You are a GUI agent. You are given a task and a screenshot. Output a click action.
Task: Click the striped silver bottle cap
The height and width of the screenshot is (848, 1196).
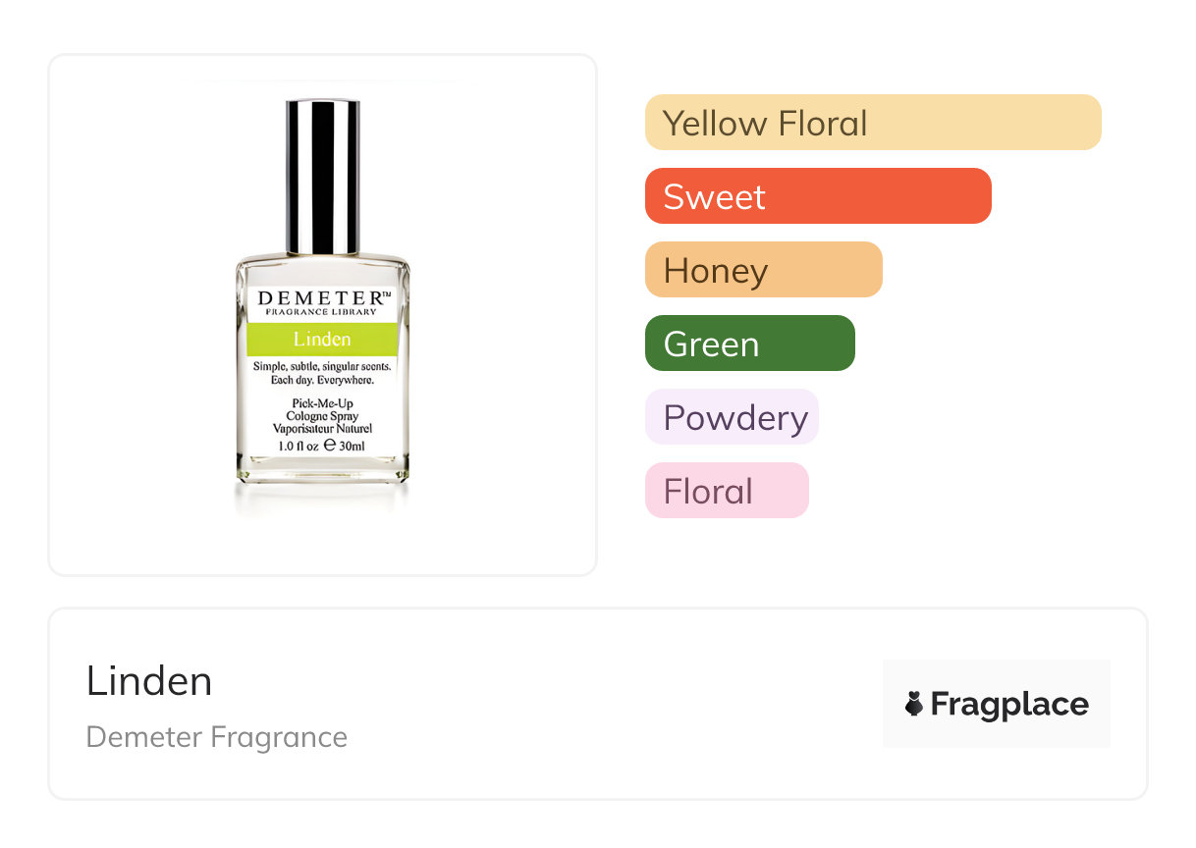(x=322, y=177)
